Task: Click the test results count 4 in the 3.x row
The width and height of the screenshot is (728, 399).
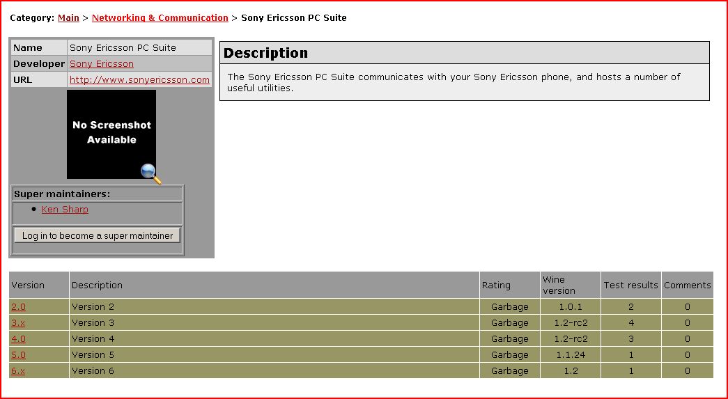Action: point(630,323)
